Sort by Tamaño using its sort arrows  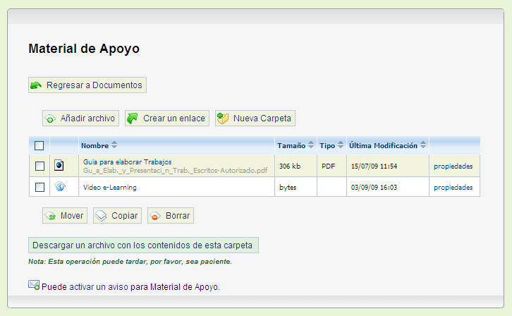tap(311, 145)
